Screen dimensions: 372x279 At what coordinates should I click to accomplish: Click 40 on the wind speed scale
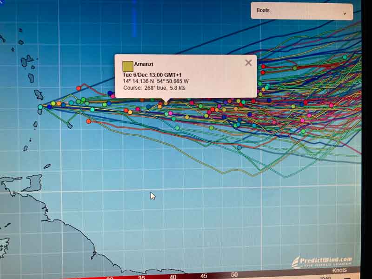(173, 277)
